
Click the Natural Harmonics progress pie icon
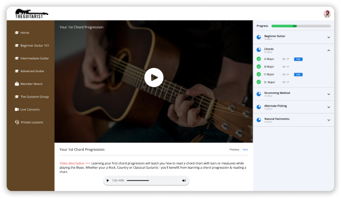[259, 120]
